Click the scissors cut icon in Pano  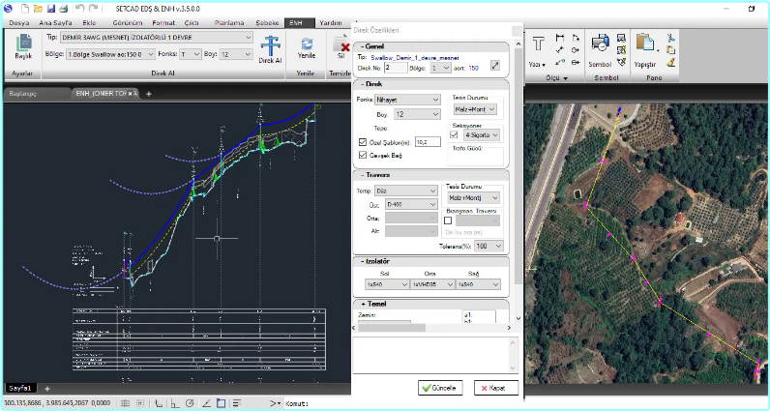(x=670, y=38)
